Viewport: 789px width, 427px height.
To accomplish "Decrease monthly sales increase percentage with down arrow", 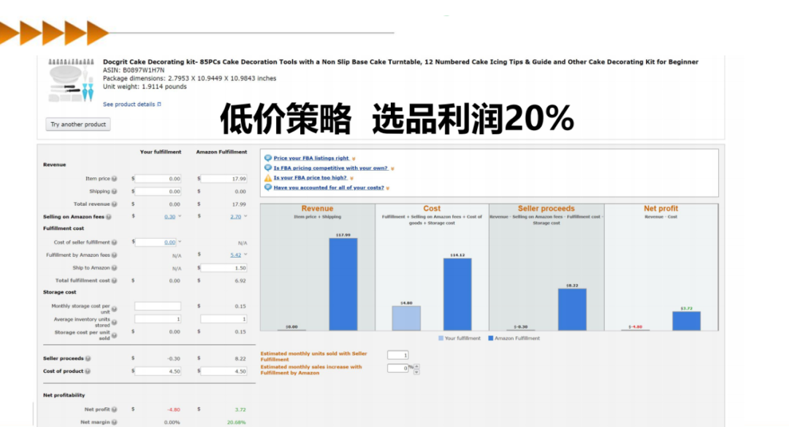I will point(416,372).
